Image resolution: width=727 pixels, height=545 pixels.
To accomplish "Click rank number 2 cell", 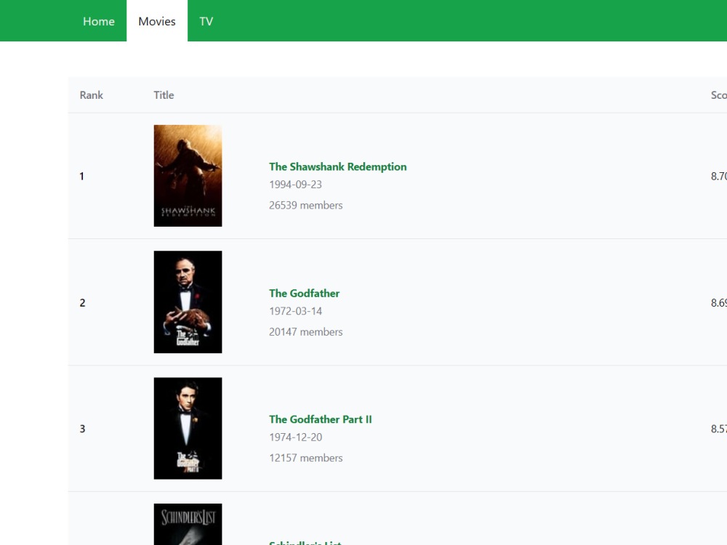I will click(x=83, y=302).
